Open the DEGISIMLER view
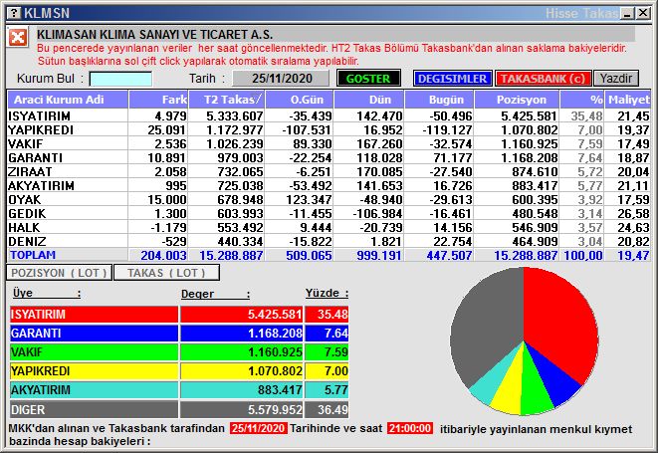658x453 pixels. (x=452, y=79)
